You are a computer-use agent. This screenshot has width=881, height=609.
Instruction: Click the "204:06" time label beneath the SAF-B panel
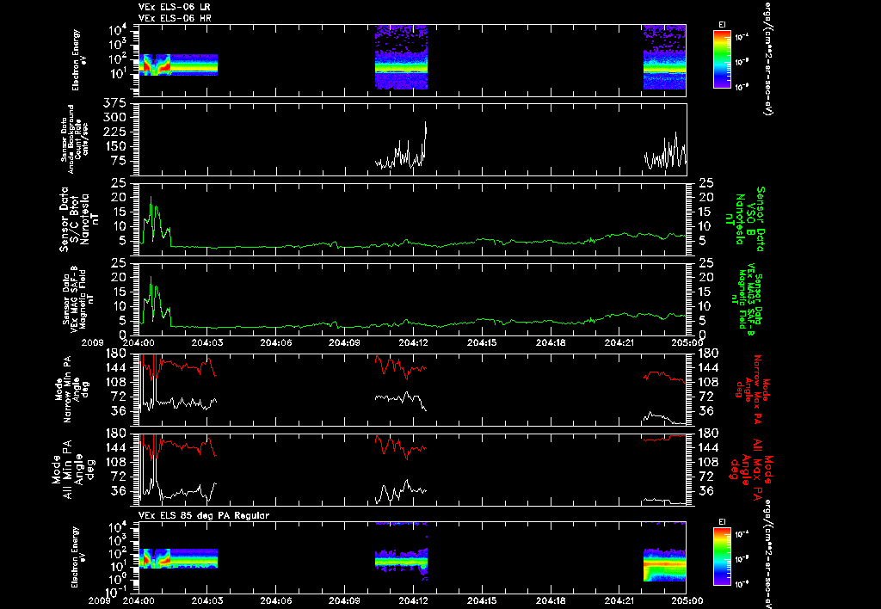coord(276,342)
